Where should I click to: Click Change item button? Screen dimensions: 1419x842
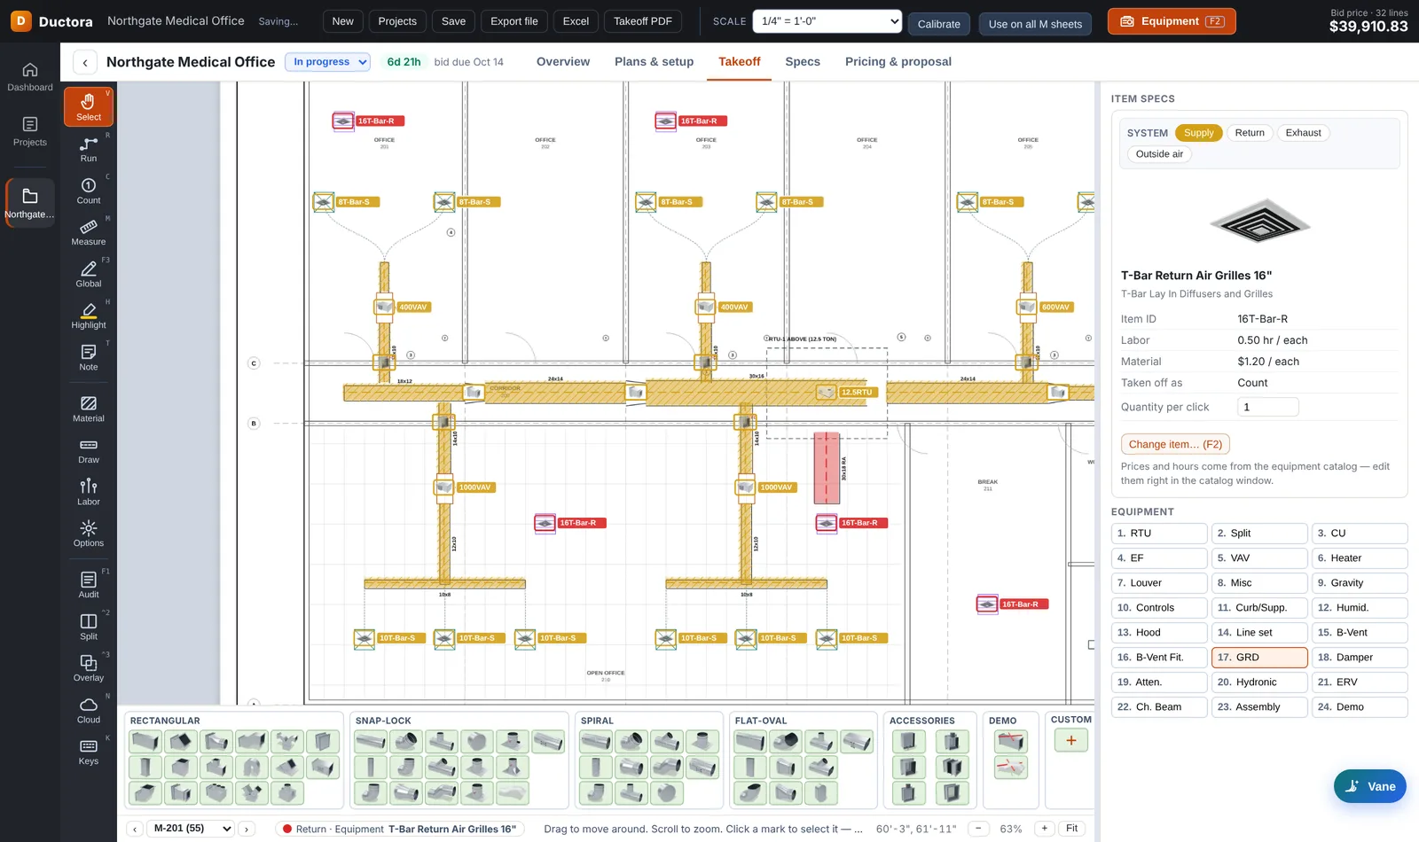1175,444
